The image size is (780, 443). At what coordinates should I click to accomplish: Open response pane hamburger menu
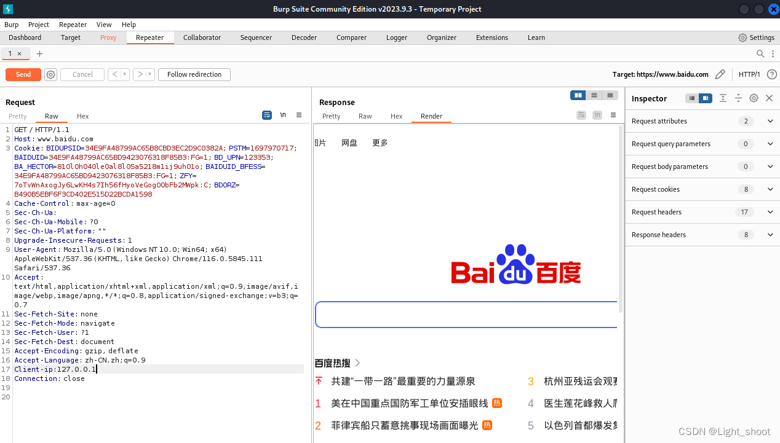pyautogui.click(x=613, y=115)
